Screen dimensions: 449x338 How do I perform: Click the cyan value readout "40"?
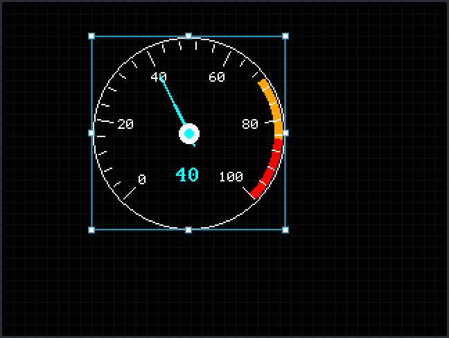[x=187, y=175]
